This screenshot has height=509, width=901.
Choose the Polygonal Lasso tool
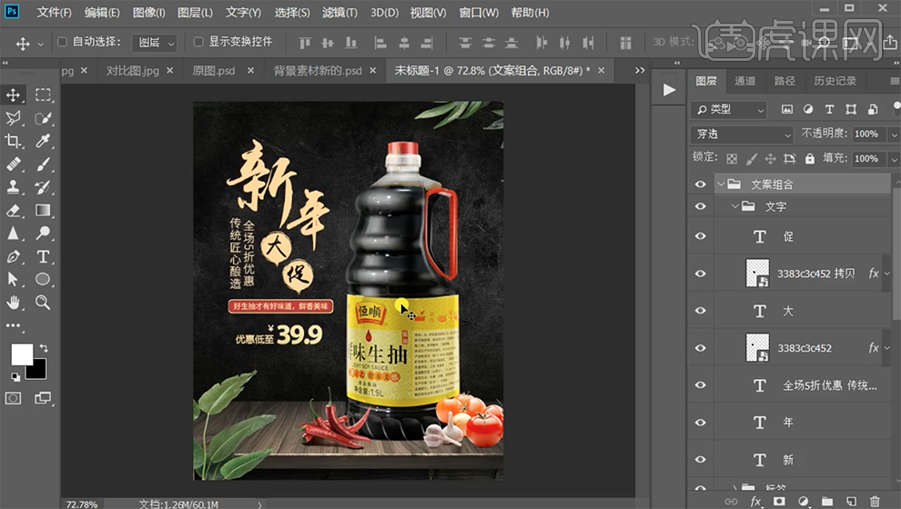[x=14, y=117]
